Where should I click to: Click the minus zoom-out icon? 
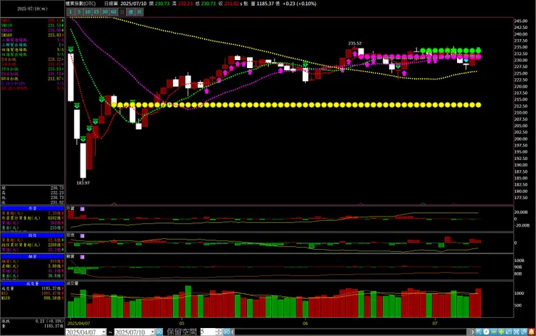click(493, 332)
